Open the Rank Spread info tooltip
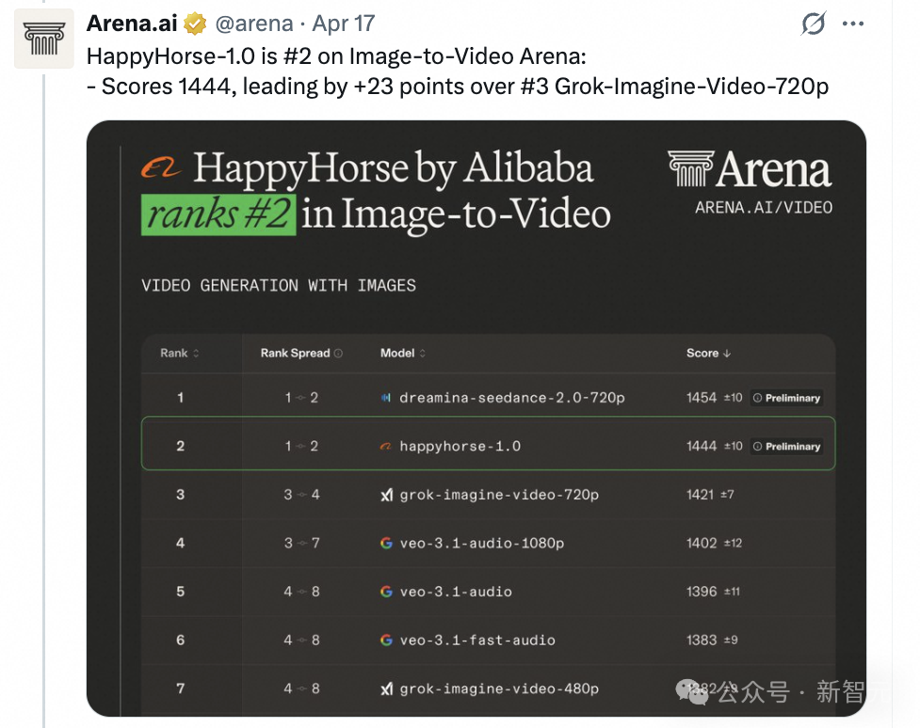Viewport: 920px width, 728px height. pos(339,353)
